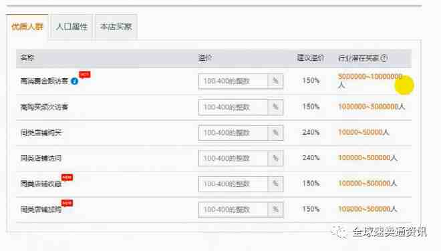Focus premium input for 高消费金额访客

(233, 81)
